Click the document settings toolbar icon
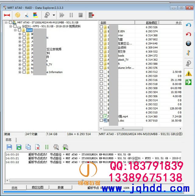The image size is (195, 196). click(x=27, y=15)
